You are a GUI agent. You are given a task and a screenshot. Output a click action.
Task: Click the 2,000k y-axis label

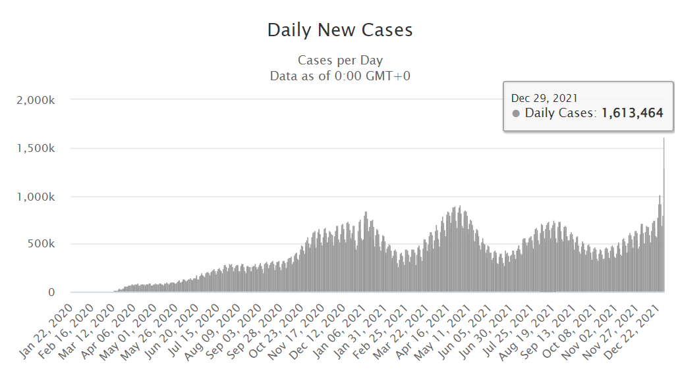click(x=38, y=99)
